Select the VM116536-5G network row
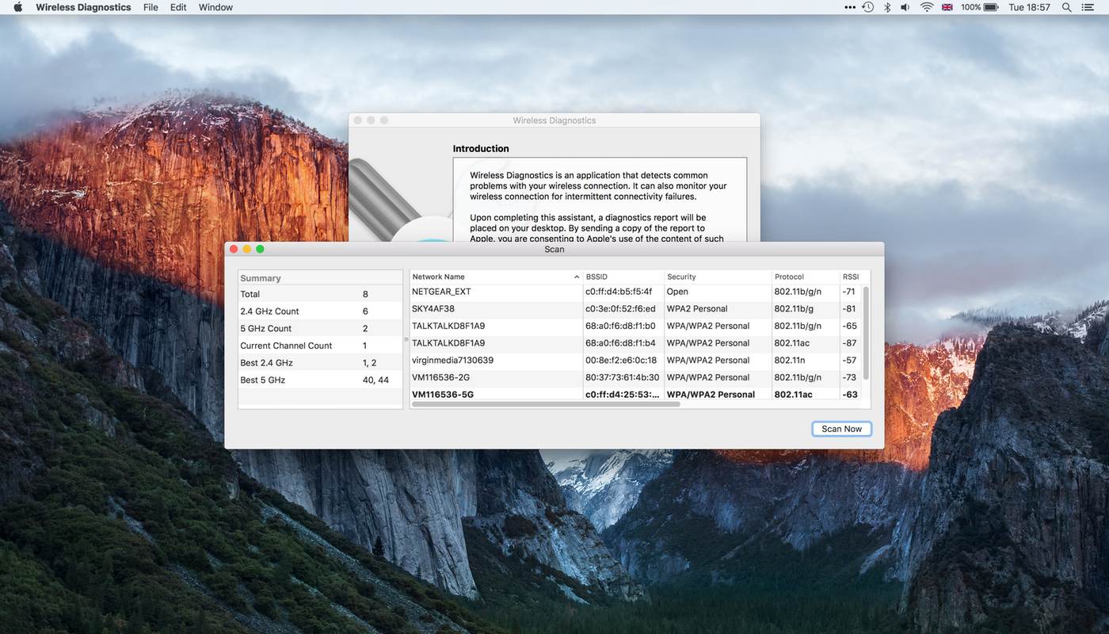Screen dimensions: 1109x634 click(x=635, y=394)
